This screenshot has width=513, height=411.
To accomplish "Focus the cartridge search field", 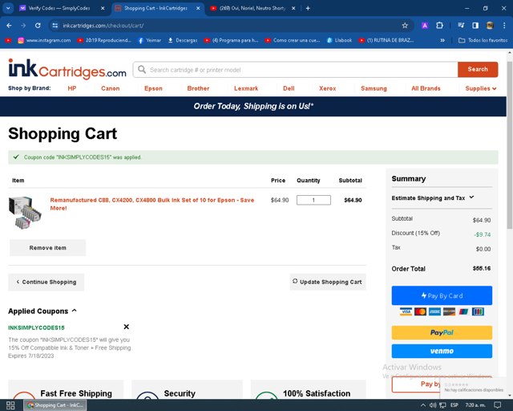I will pyautogui.click(x=295, y=70).
